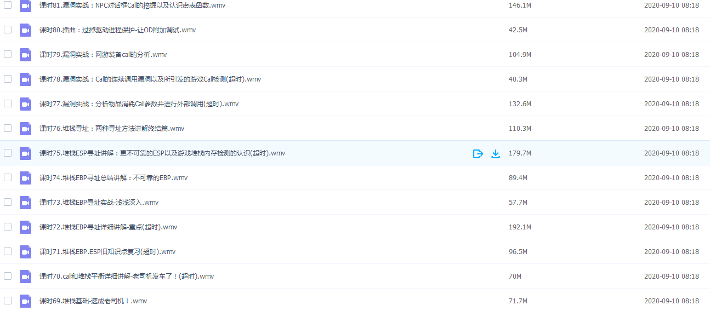
Task: Download the 课时75 video file
Action: click(496, 154)
